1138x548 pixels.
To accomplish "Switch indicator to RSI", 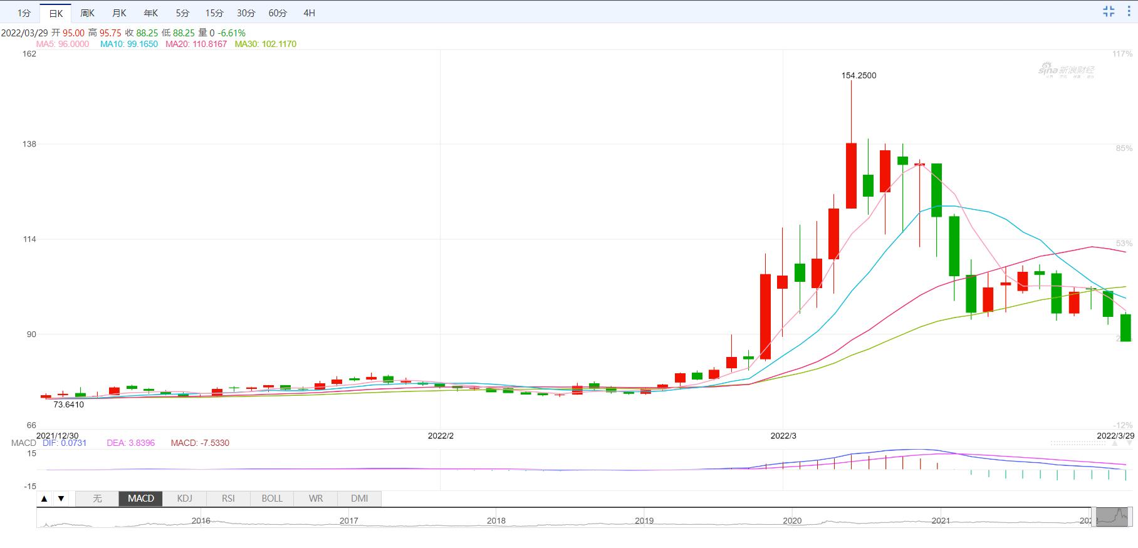I will point(228,499).
